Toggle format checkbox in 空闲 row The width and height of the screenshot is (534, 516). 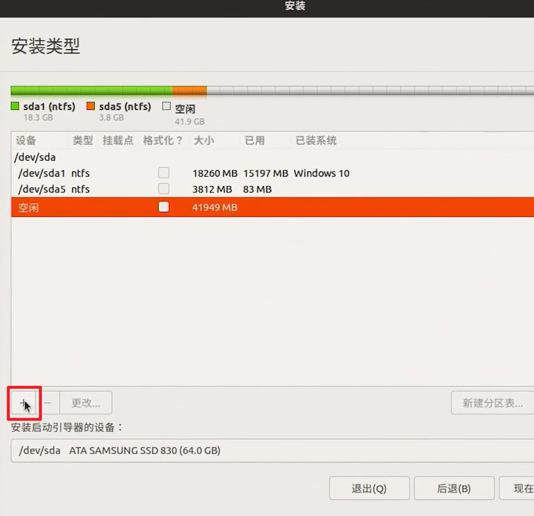(164, 207)
